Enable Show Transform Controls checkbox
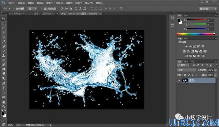Image resolution: width=219 pixels, height=127 pixels. click(41, 8)
